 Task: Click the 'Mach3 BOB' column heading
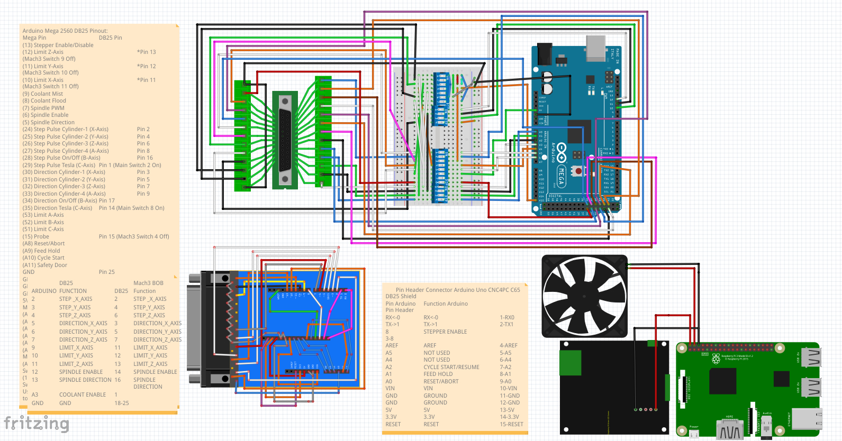point(149,283)
